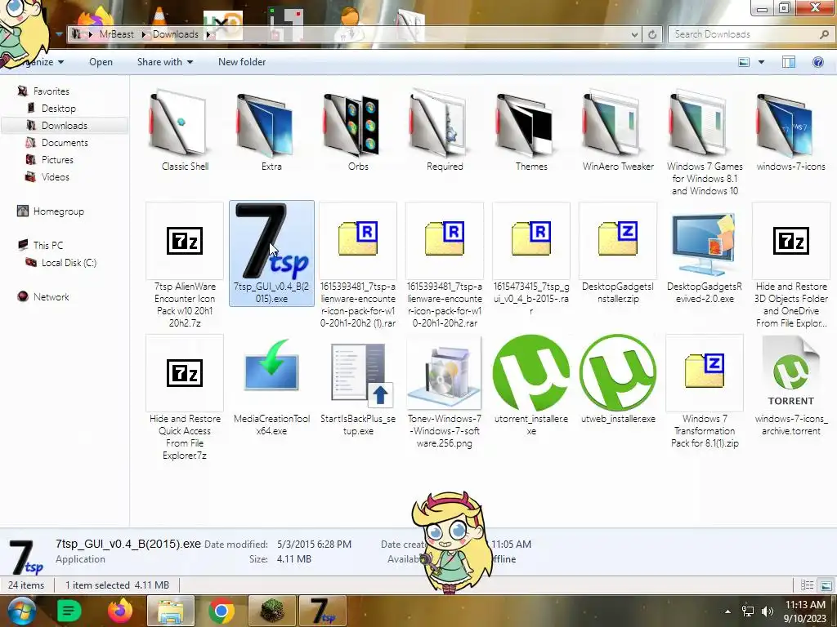The width and height of the screenshot is (837, 627).
Task: Open Firefox from the taskbar
Action: point(119,611)
